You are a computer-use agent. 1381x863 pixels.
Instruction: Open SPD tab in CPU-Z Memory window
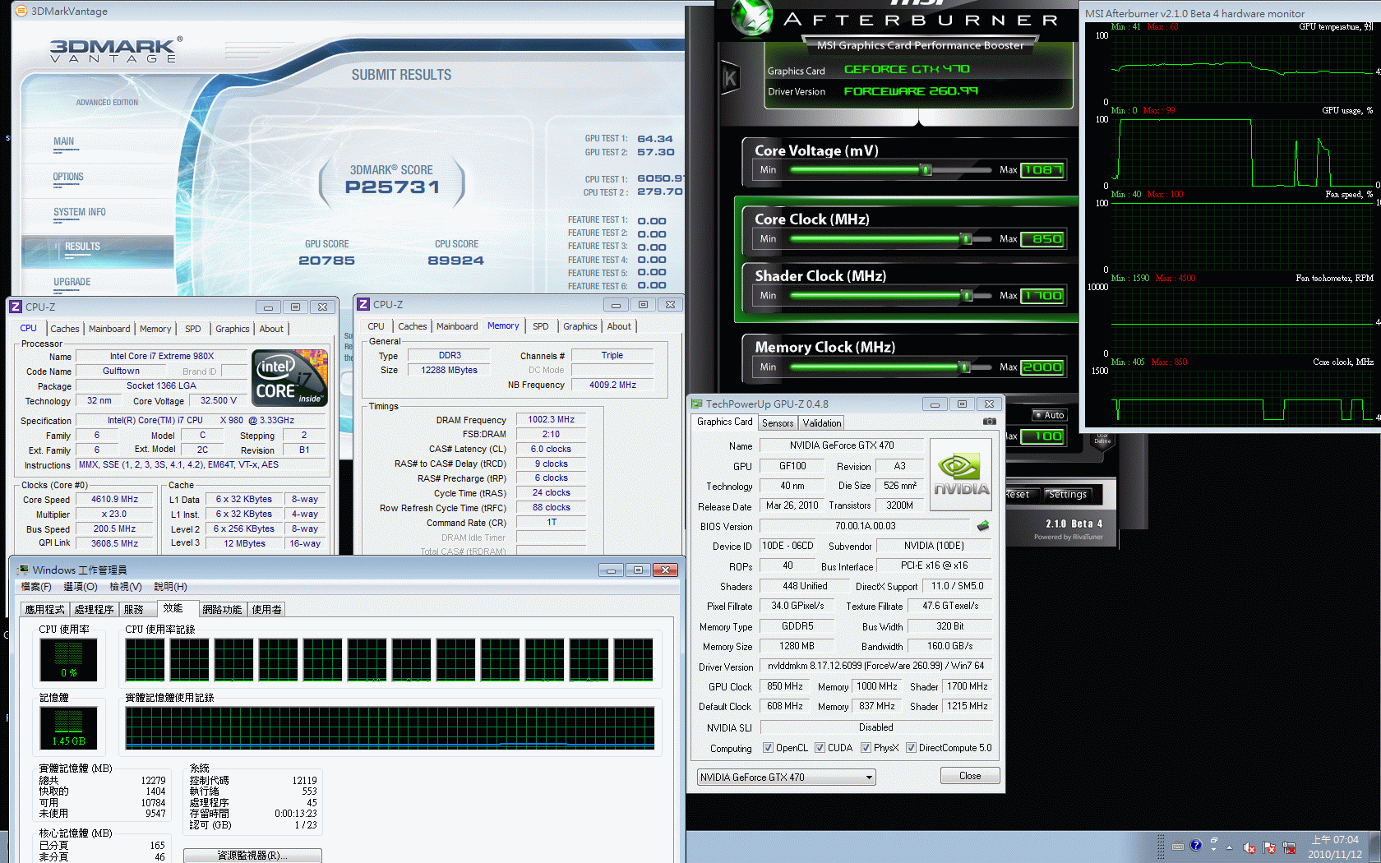[x=540, y=326]
